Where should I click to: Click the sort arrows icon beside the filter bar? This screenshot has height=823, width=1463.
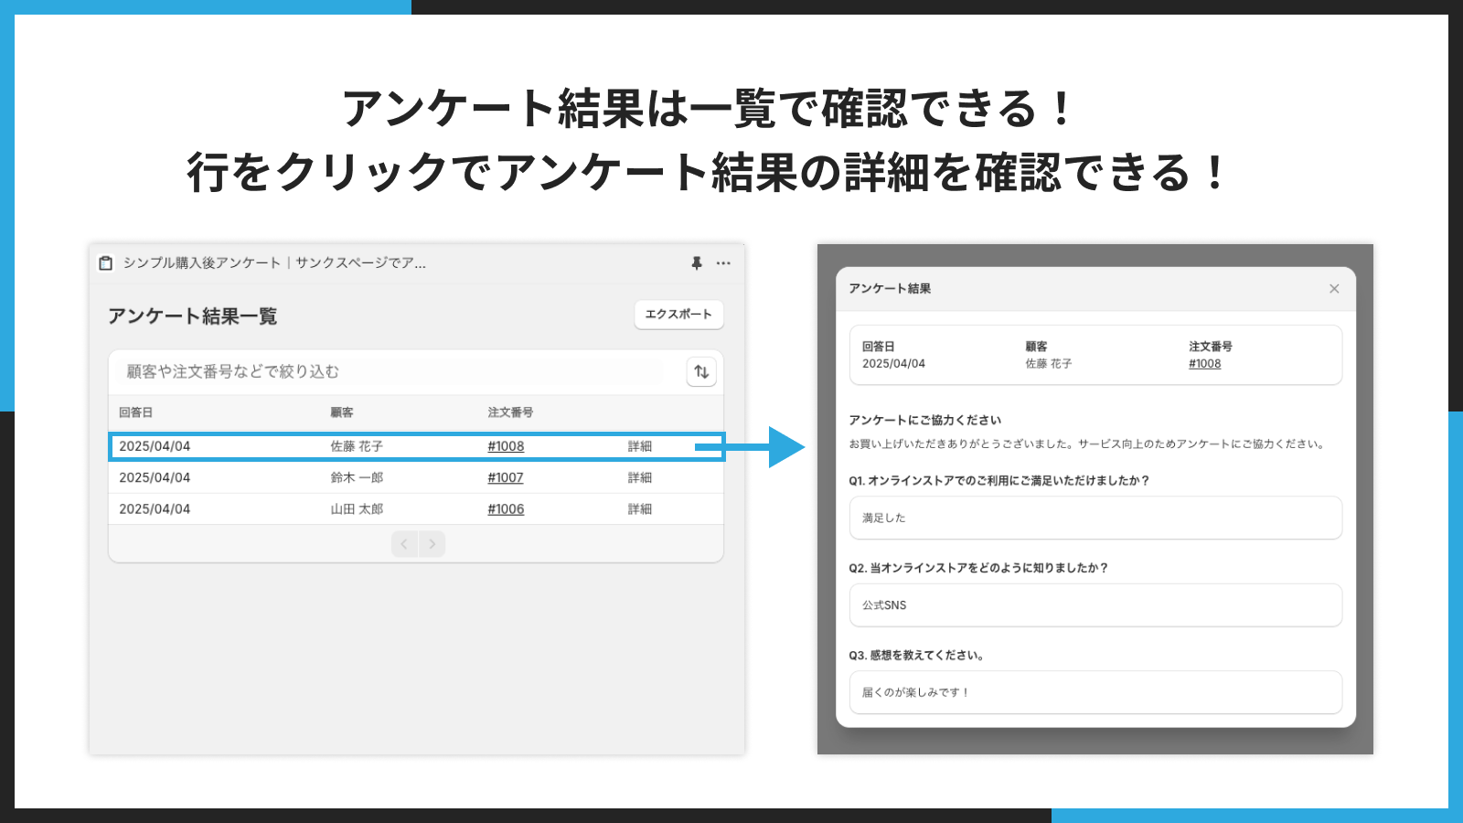700,372
